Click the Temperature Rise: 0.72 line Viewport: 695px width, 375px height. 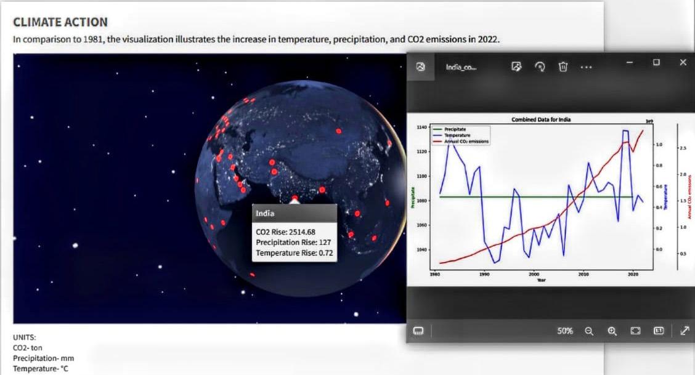pos(295,253)
